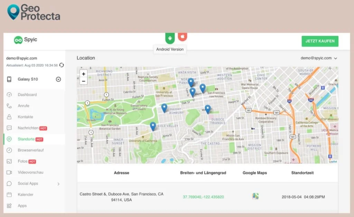Click the timestamp 2018-05-04 04:08:29PM

[303, 197]
